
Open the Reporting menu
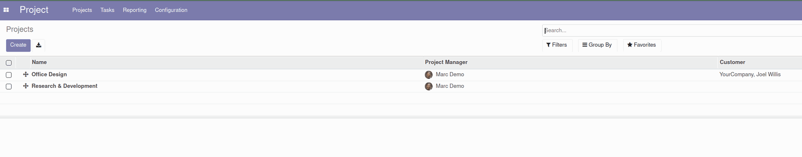pos(135,10)
